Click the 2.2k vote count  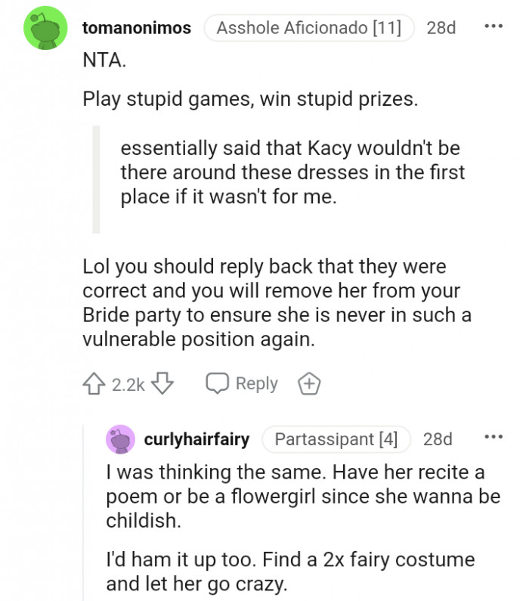pyautogui.click(x=128, y=384)
